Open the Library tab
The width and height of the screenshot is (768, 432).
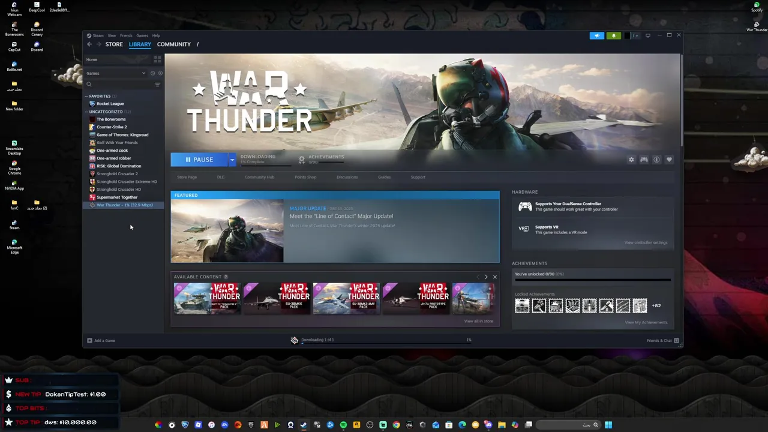tap(140, 44)
